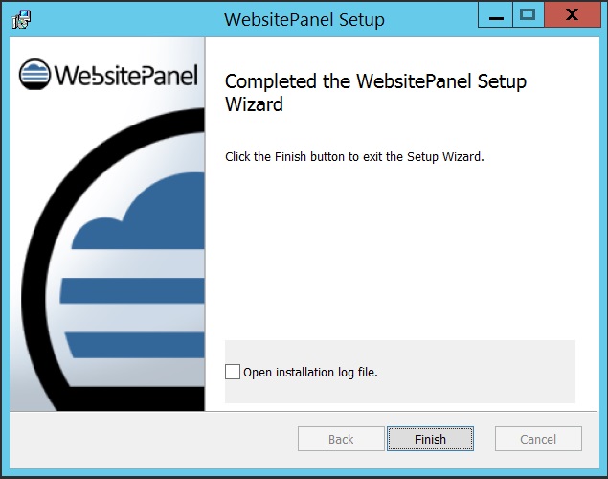Image resolution: width=608 pixels, height=479 pixels.
Task: Click the large blue cloud graphic
Action: [147, 217]
